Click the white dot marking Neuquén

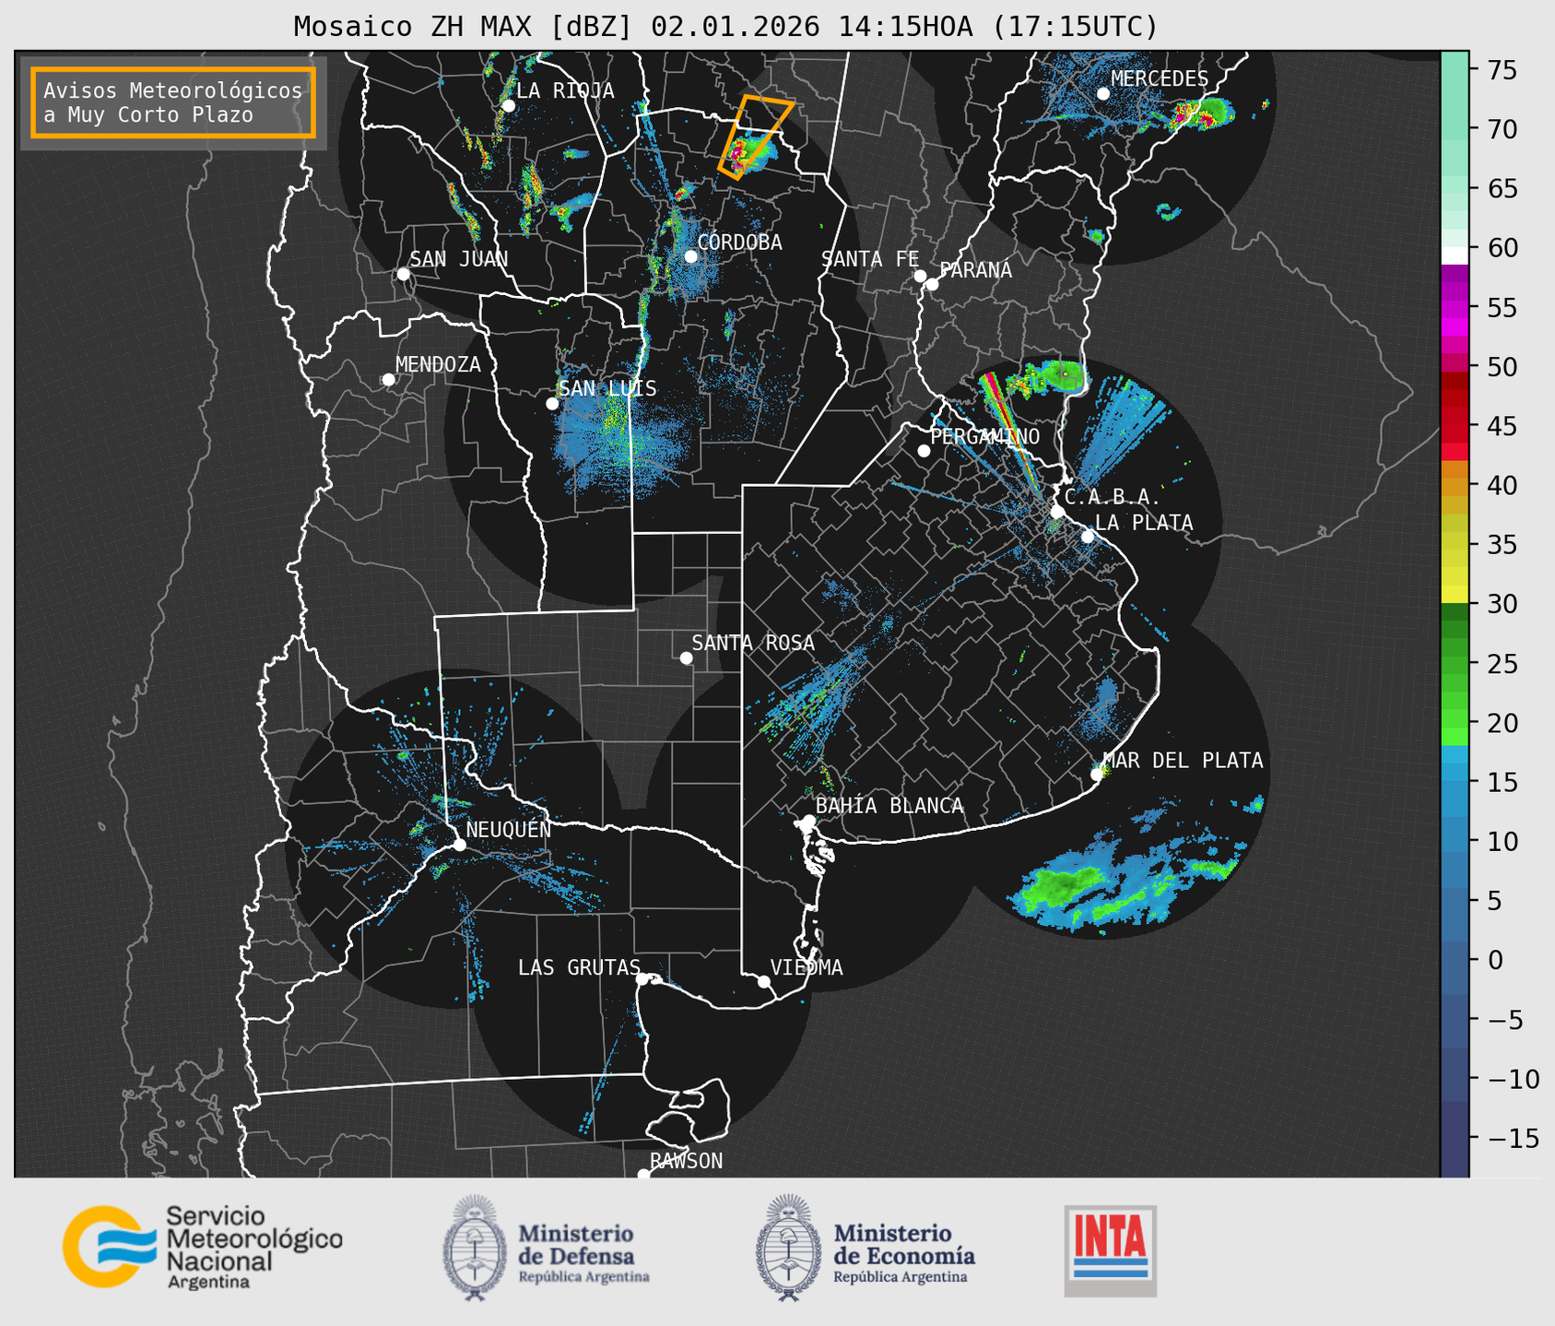click(x=459, y=845)
